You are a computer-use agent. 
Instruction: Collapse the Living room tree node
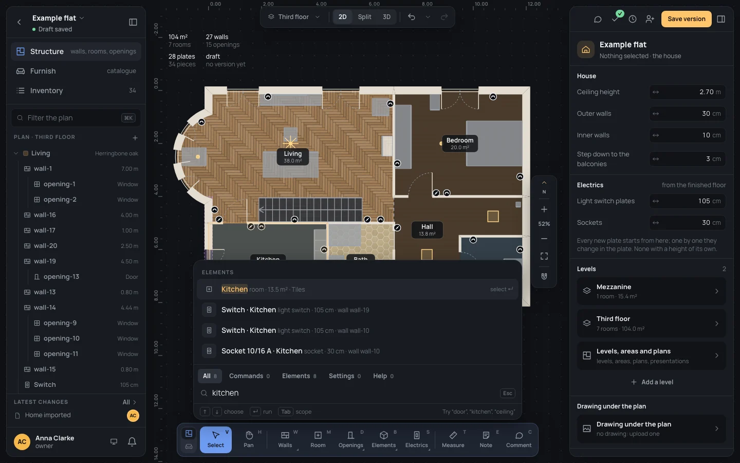click(16, 153)
